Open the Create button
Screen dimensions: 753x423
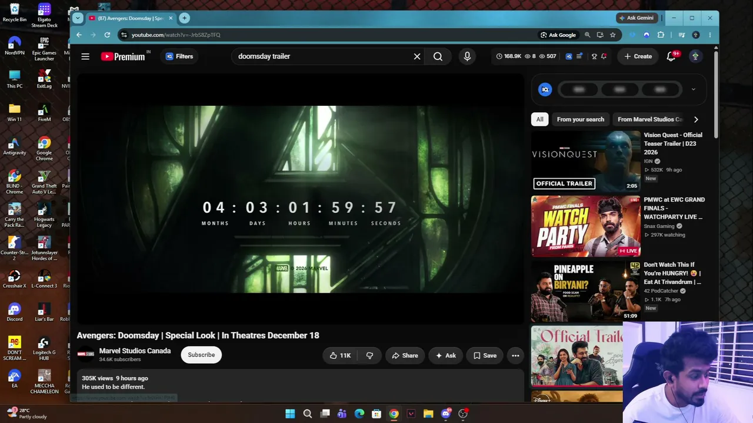pyautogui.click(x=638, y=56)
